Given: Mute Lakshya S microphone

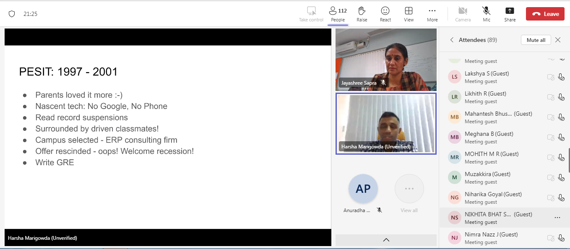Looking at the screenshot, I should pos(561,77).
